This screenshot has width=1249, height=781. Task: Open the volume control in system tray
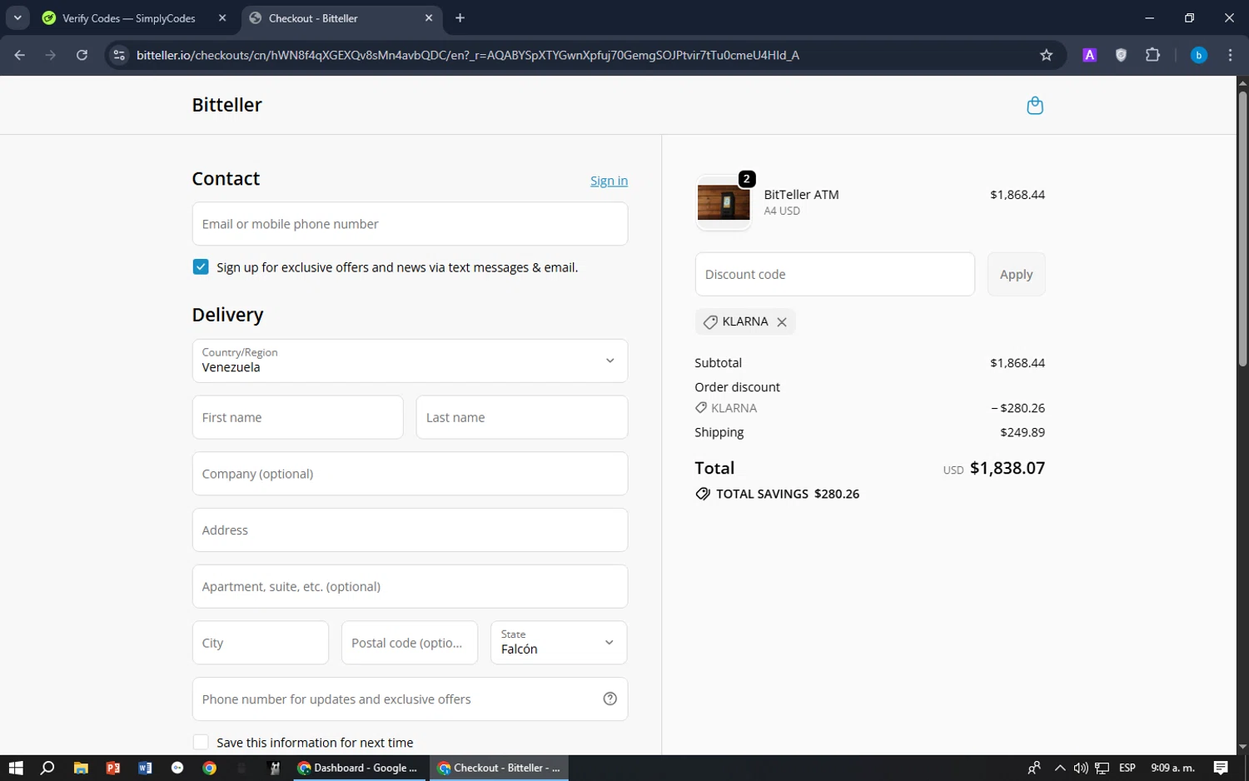(1081, 768)
